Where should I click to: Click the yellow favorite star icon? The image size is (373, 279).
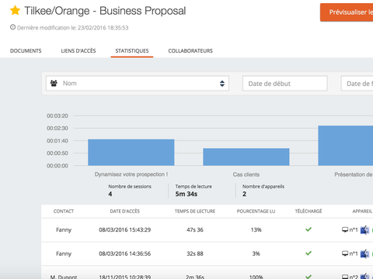16,11
